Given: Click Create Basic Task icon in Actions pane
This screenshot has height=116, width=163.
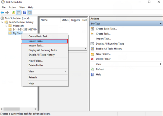Looking at the screenshot, I should [x=92, y=29].
